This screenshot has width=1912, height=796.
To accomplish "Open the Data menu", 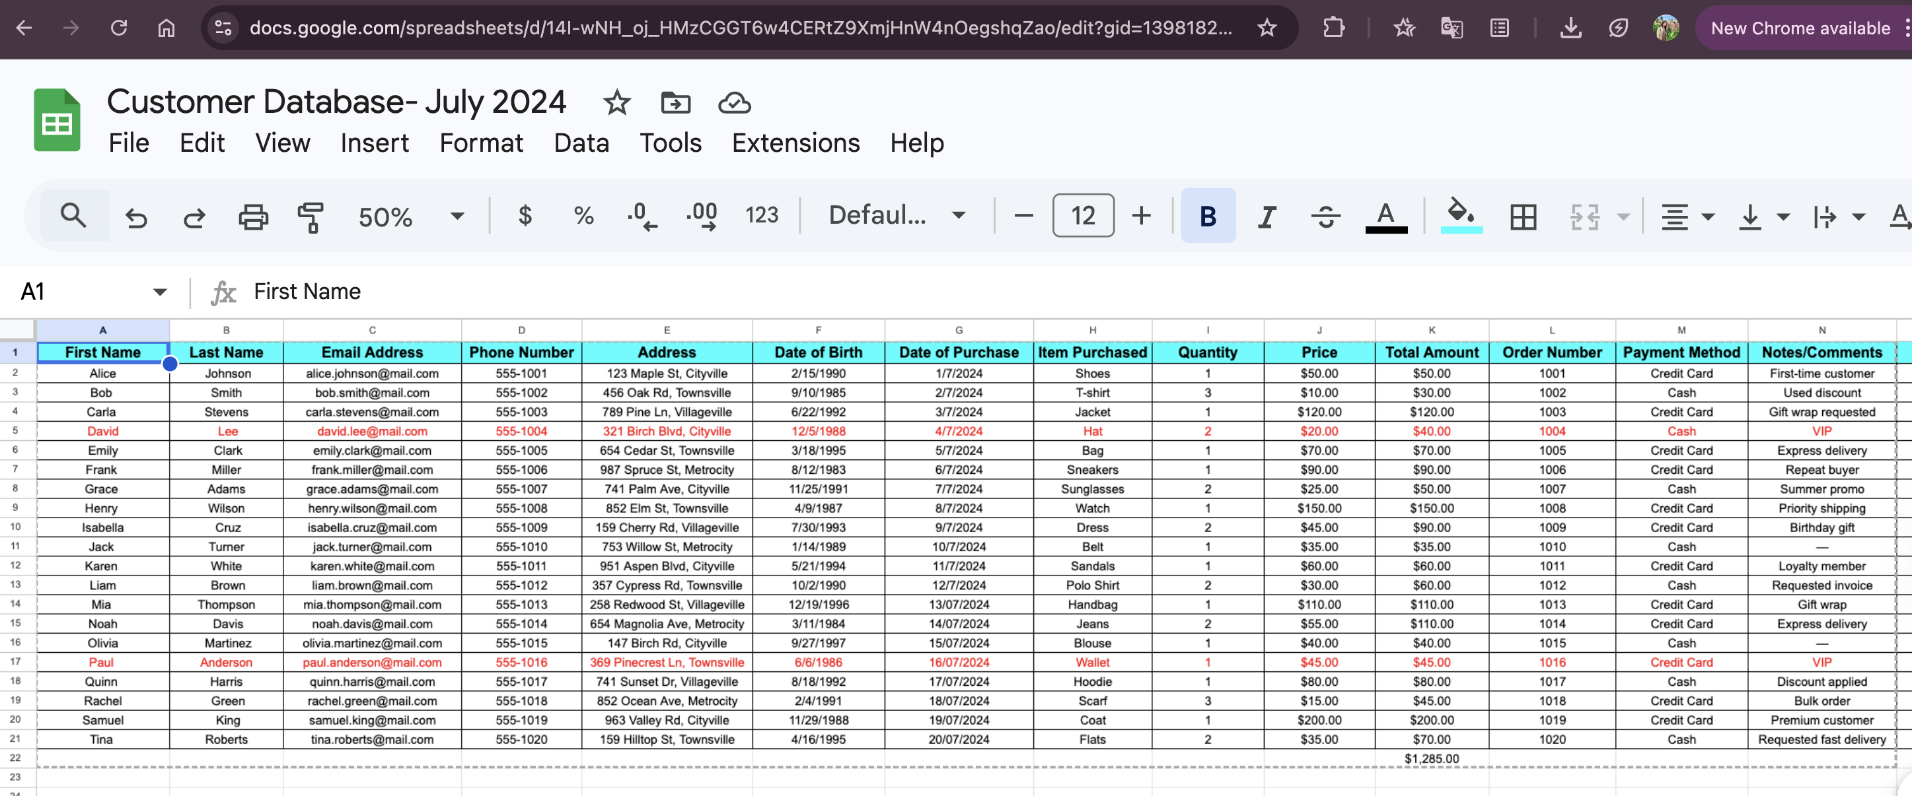I will coord(581,143).
